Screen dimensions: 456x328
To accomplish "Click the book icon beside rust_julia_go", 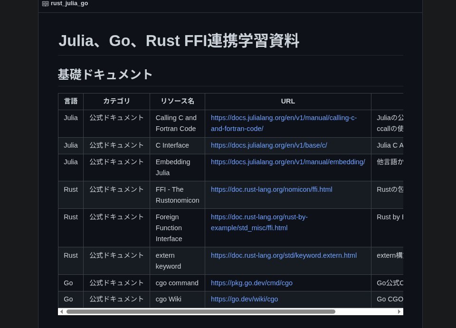I will point(46,4).
